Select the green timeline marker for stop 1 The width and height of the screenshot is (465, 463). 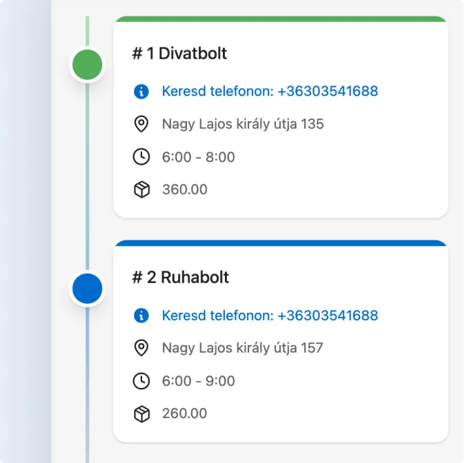[x=88, y=65]
